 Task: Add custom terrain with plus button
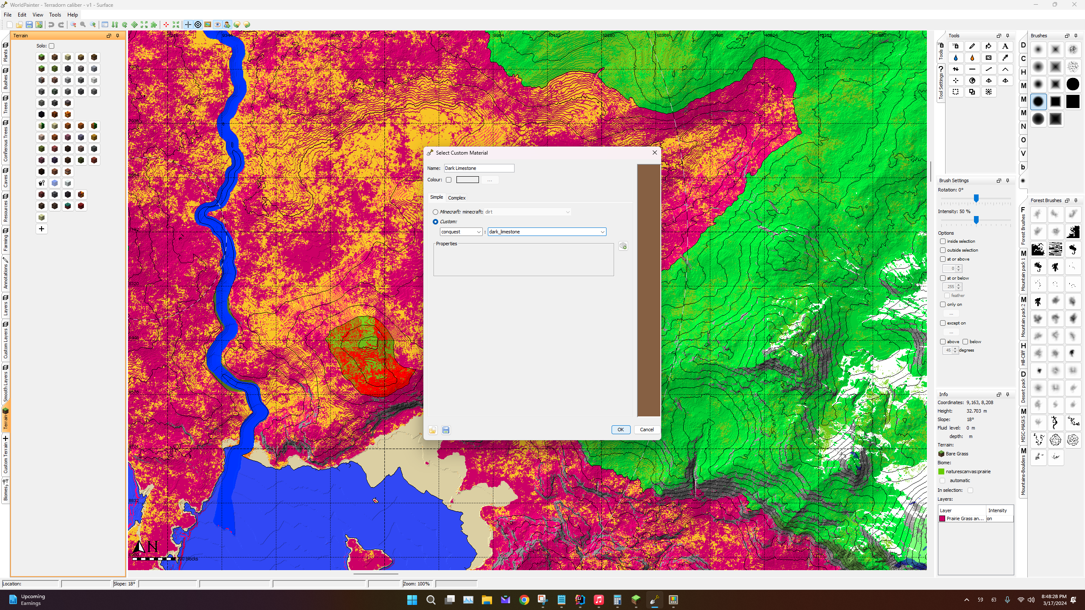click(42, 229)
